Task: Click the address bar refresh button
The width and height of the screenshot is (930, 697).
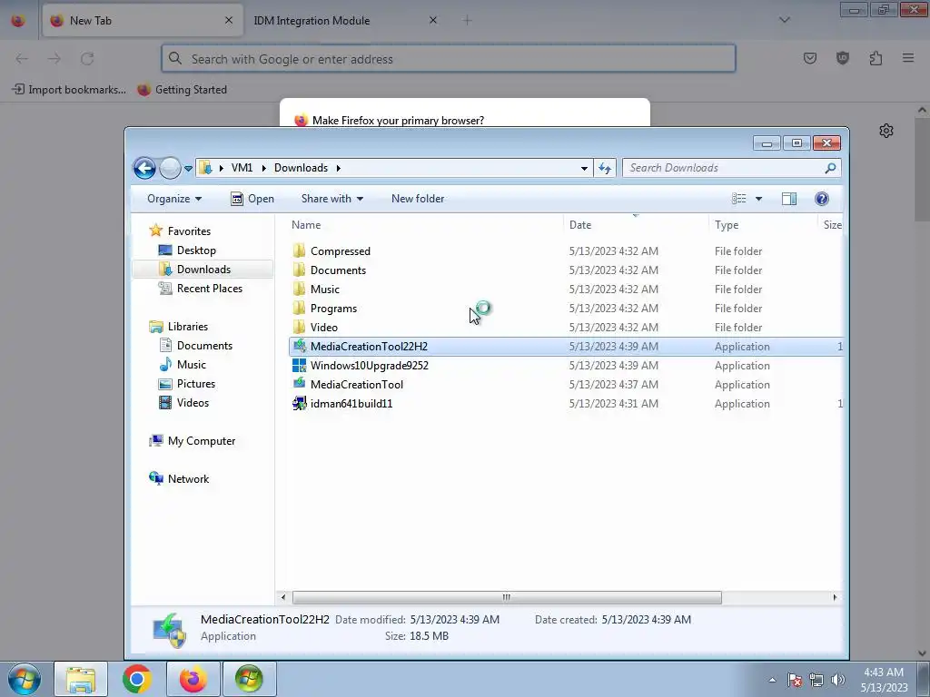Action: [x=604, y=168]
